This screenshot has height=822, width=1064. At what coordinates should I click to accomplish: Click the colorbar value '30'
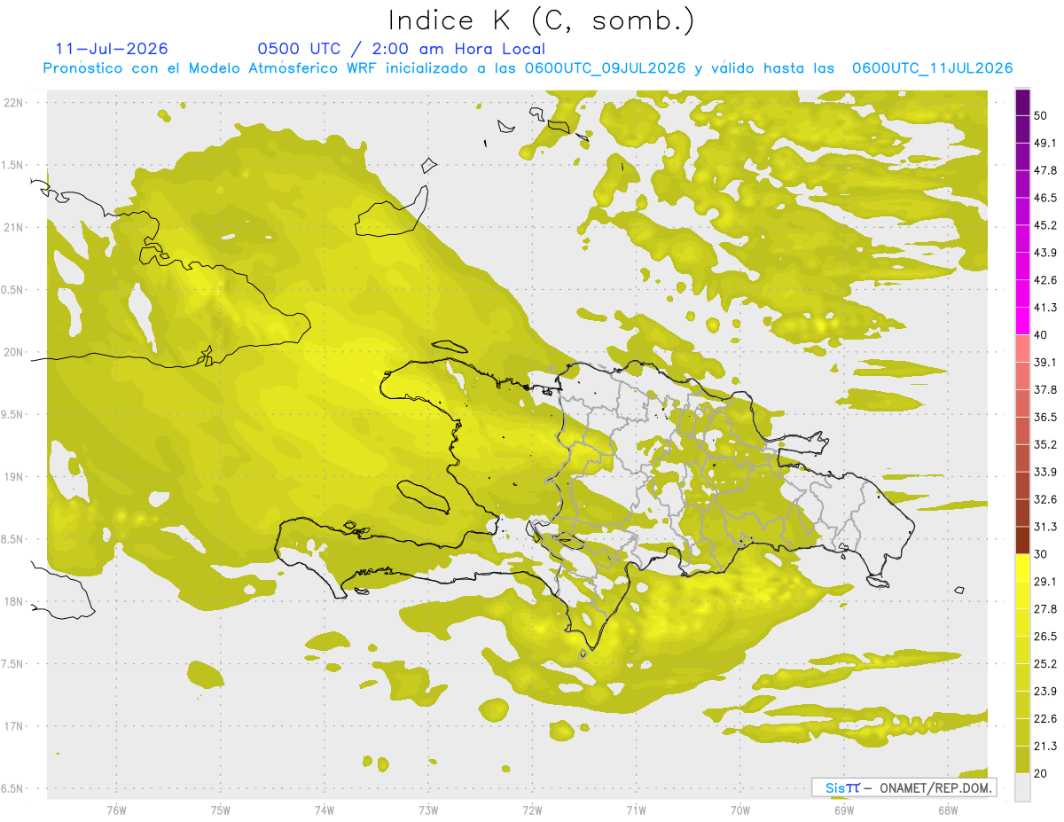[x=1040, y=554]
